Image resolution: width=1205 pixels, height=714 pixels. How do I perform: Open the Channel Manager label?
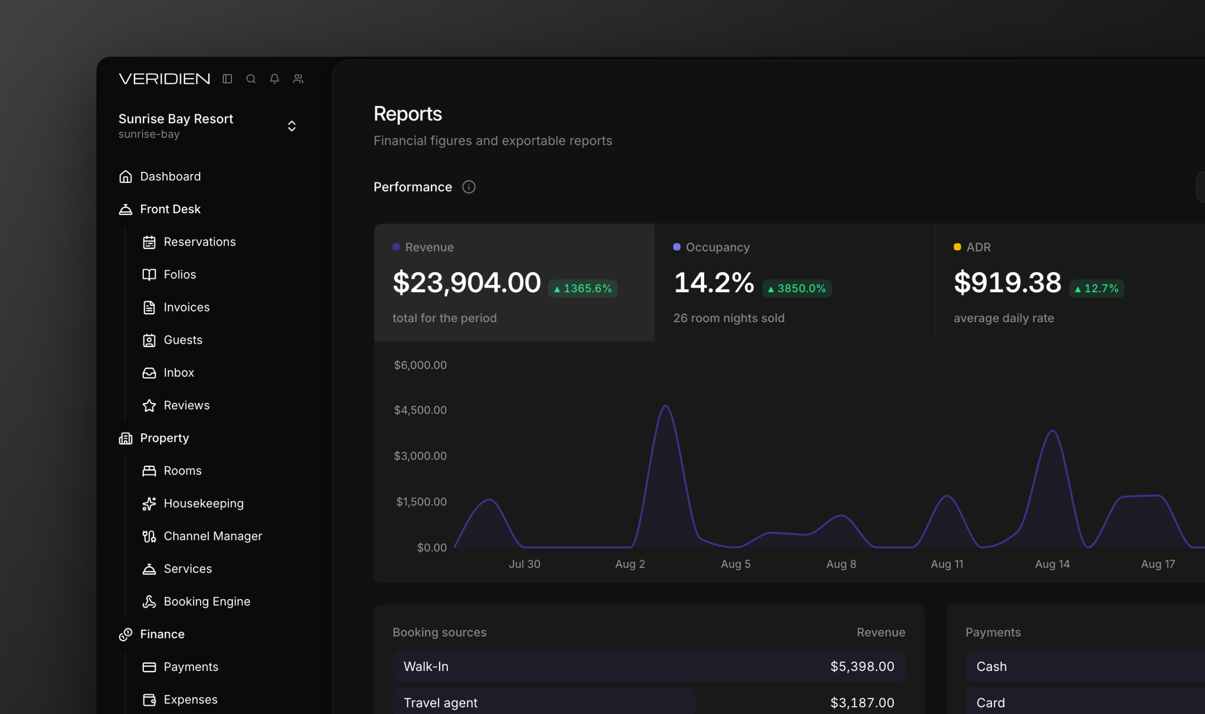(213, 536)
